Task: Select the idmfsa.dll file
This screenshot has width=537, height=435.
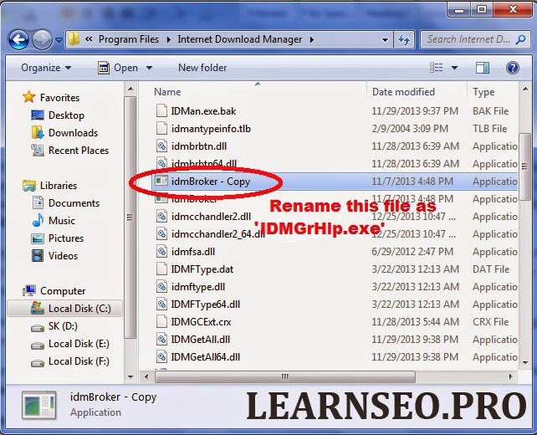Action: (335, 252)
